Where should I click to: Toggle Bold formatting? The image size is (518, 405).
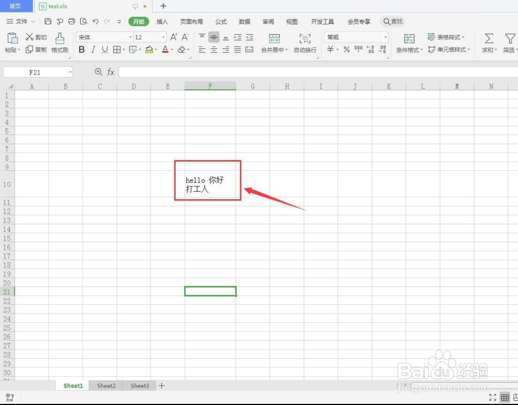(82, 50)
